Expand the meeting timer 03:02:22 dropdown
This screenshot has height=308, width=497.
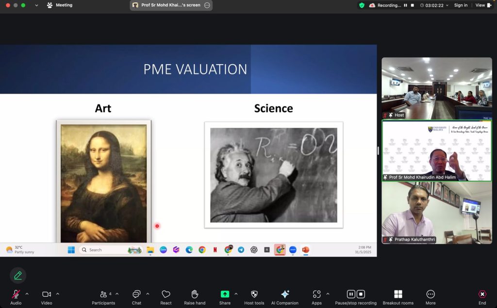434,5
